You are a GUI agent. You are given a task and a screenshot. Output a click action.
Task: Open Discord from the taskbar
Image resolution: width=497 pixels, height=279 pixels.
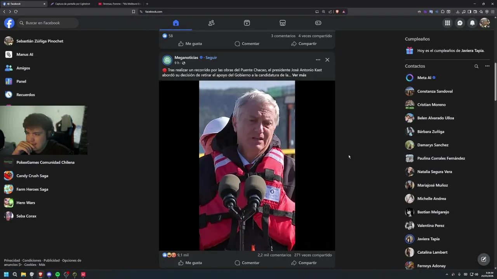coord(49,274)
